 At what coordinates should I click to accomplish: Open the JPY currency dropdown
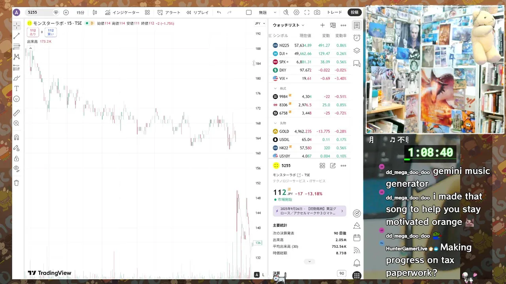260,23
